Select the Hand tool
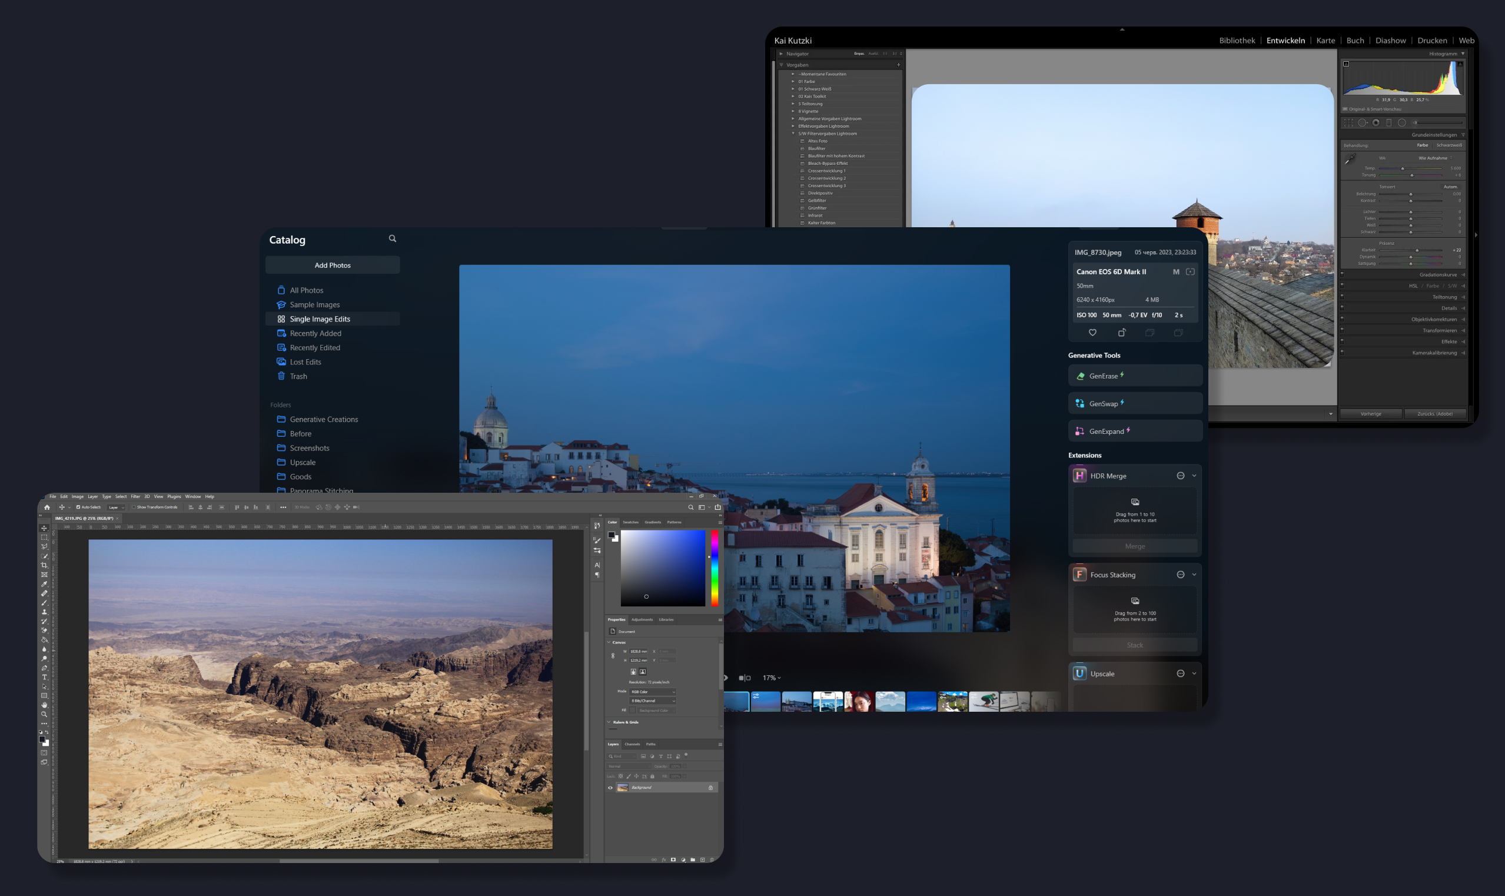 tap(44, 705)
